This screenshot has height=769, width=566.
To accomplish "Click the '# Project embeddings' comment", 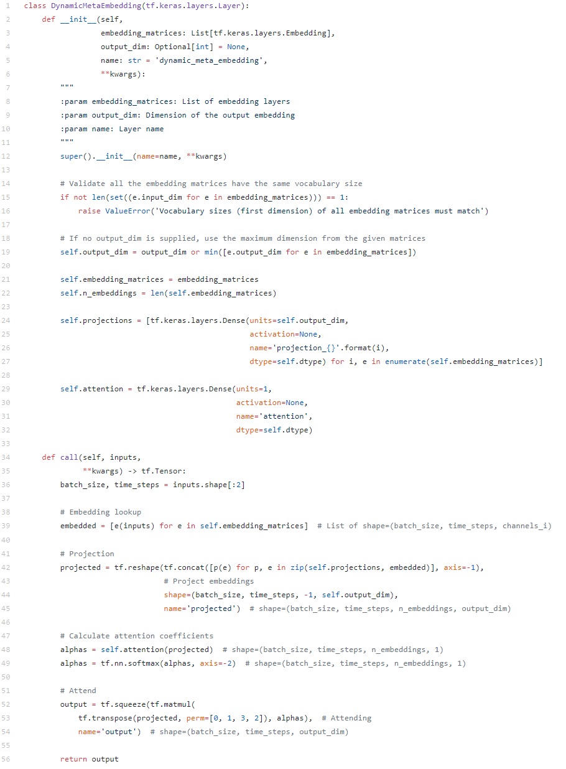I will 208,580.
